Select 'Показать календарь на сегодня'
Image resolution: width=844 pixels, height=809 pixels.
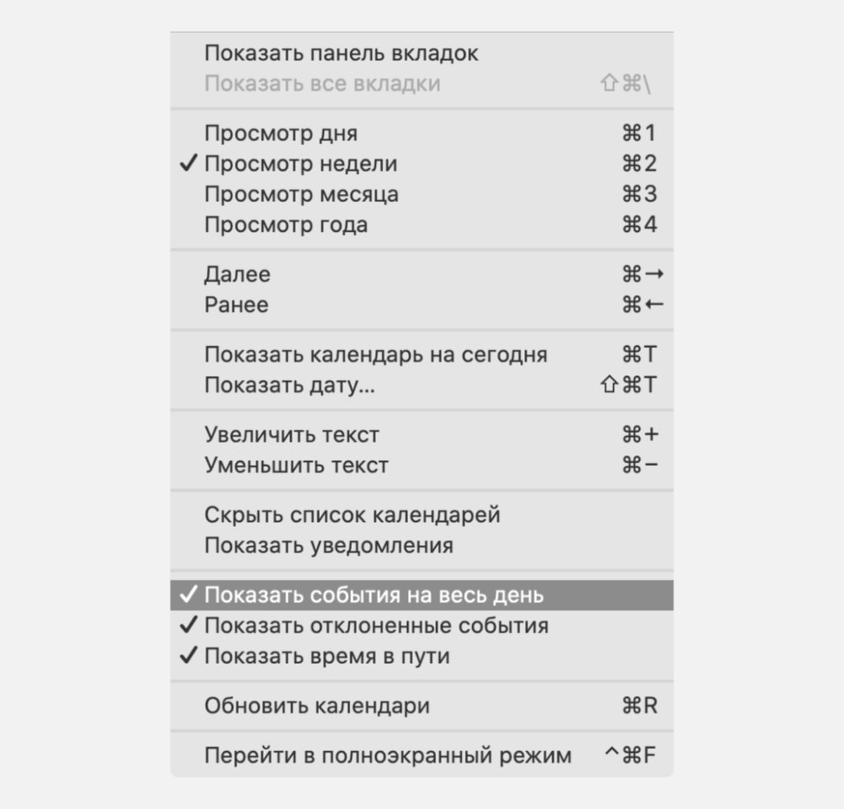coord(375,355)
